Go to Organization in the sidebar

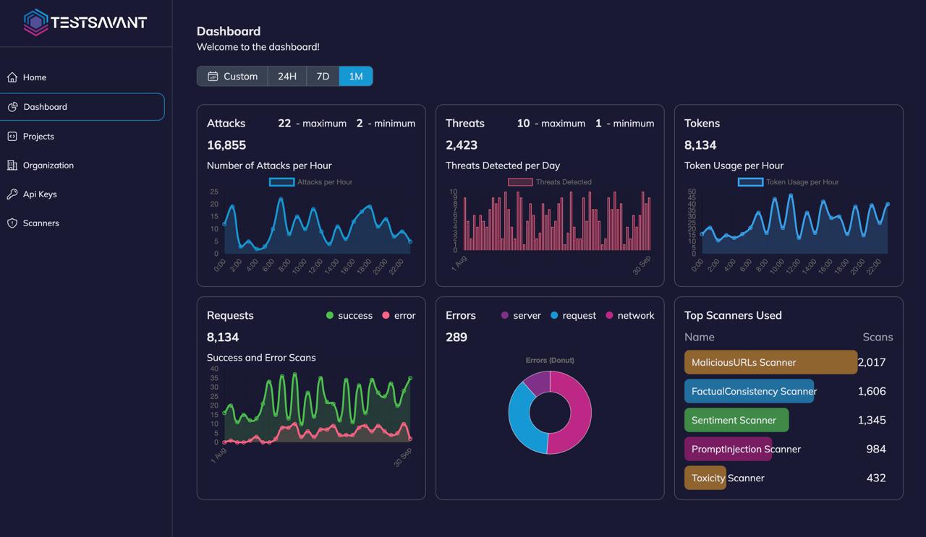click(x=48, y=166)
